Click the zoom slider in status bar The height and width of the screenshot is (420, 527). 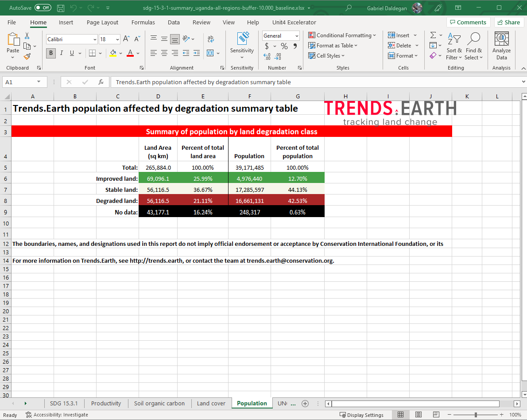click(475, 415)
